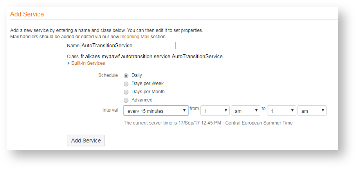This screenshot has width=357, height=169.
Task: Open the 'from' hour dropdown
Action: (x=215, y=111)
